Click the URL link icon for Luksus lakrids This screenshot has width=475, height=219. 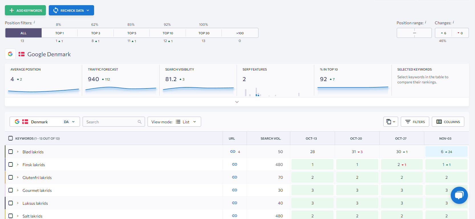235,203
